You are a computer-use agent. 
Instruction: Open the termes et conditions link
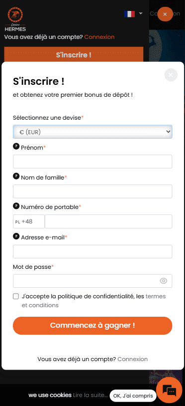pyautogui.click(x=93, y=301)
